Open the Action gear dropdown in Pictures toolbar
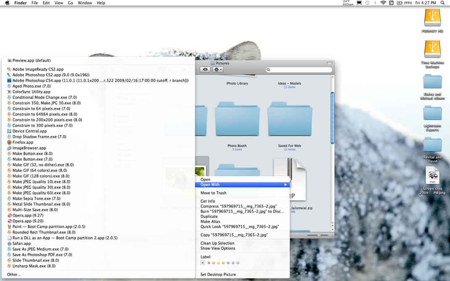Image resolution: width=450 pixels, height=281 pixels. pos(218,69)
